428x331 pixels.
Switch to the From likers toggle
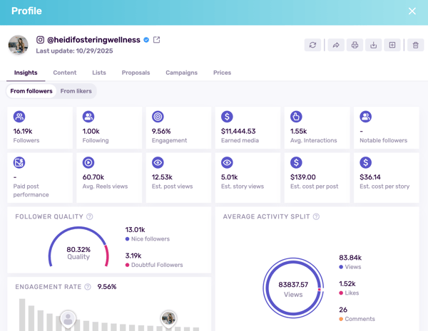click(76, 91)
